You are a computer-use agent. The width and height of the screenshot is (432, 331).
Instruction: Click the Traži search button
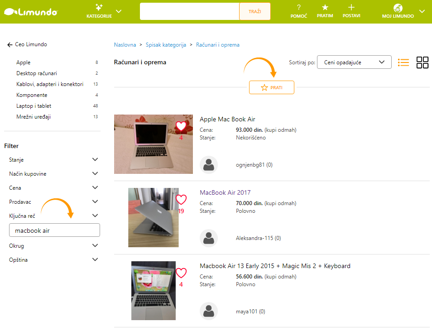(254, 11)
